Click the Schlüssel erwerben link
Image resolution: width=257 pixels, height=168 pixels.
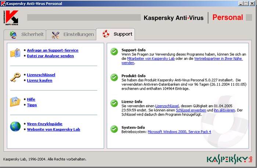(191, 110)
